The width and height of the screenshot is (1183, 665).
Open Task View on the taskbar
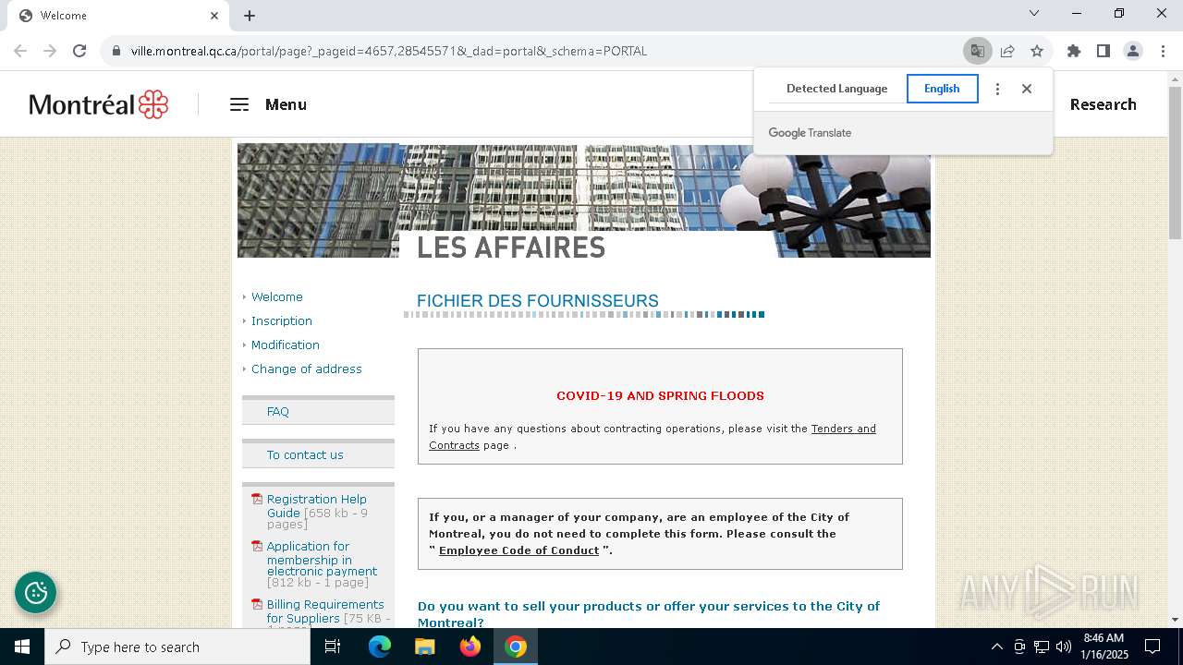tap(333, 647)
